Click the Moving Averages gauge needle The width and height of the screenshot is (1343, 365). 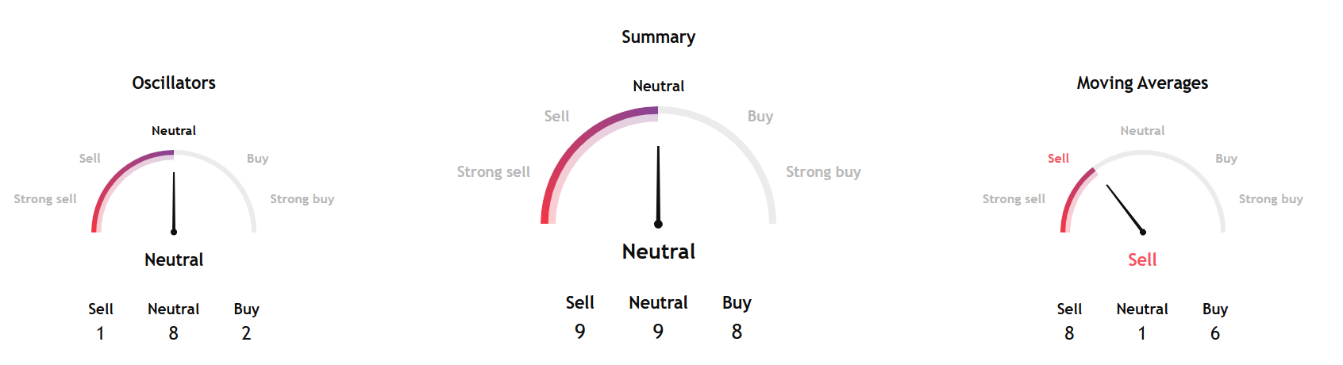click(1125, 209)
